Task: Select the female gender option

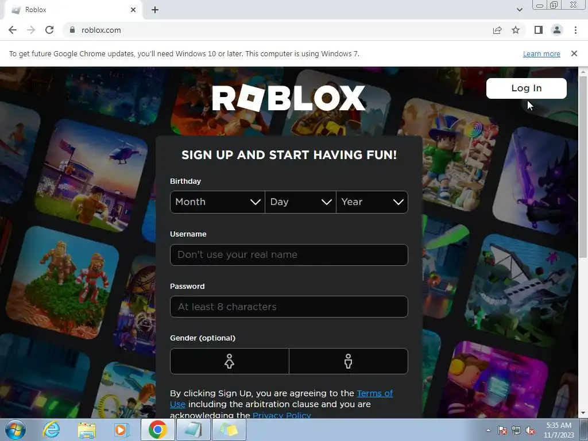Action: click(x=230, y=361)
